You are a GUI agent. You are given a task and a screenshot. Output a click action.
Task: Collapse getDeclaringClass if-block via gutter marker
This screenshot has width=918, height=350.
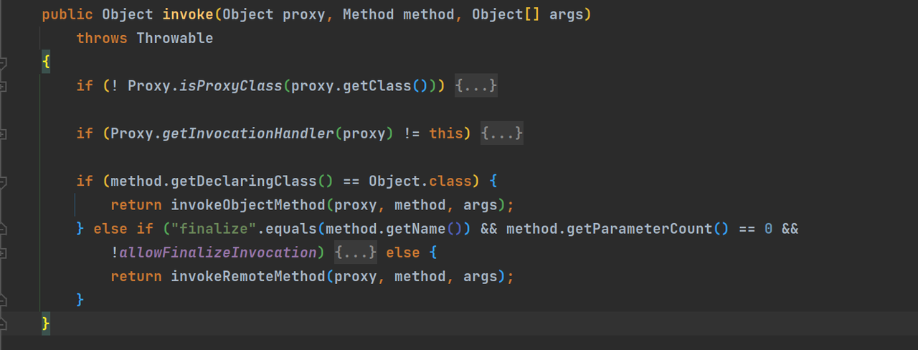coord(2,181)
